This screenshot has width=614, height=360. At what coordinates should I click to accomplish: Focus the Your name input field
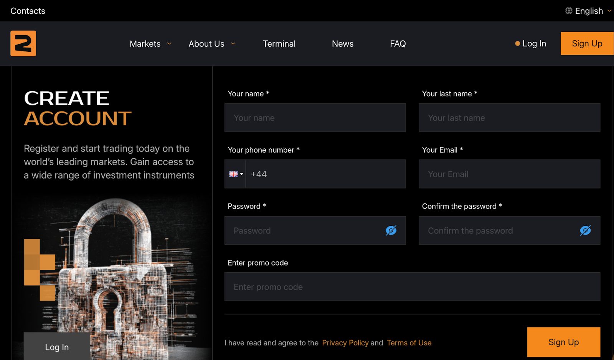pos(315,118)
